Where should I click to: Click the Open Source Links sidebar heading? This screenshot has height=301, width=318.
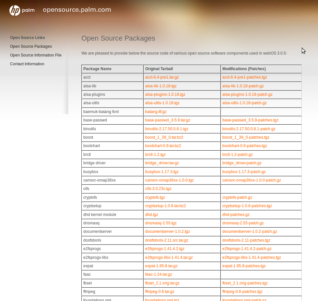click(27, 38)
